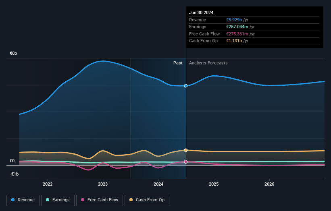This screenshot has height=211, width=331.
Task: Click the Analysts Forecasts label
Action: 208,63
